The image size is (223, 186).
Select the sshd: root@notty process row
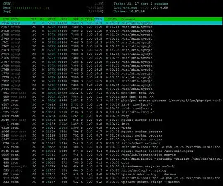click(111, 108)
